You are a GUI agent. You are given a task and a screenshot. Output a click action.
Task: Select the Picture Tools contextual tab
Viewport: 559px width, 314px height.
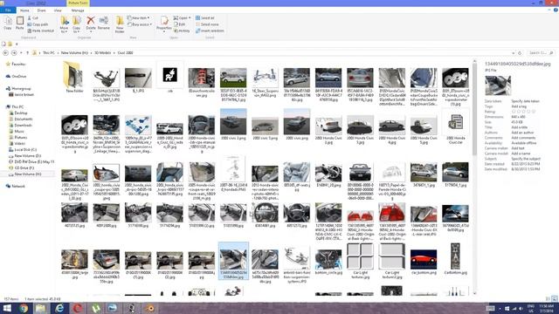coord(78,3)
